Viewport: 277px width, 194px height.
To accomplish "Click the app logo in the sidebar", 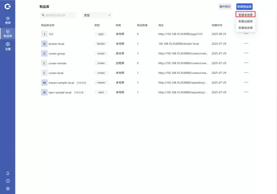I will (7, 6).
